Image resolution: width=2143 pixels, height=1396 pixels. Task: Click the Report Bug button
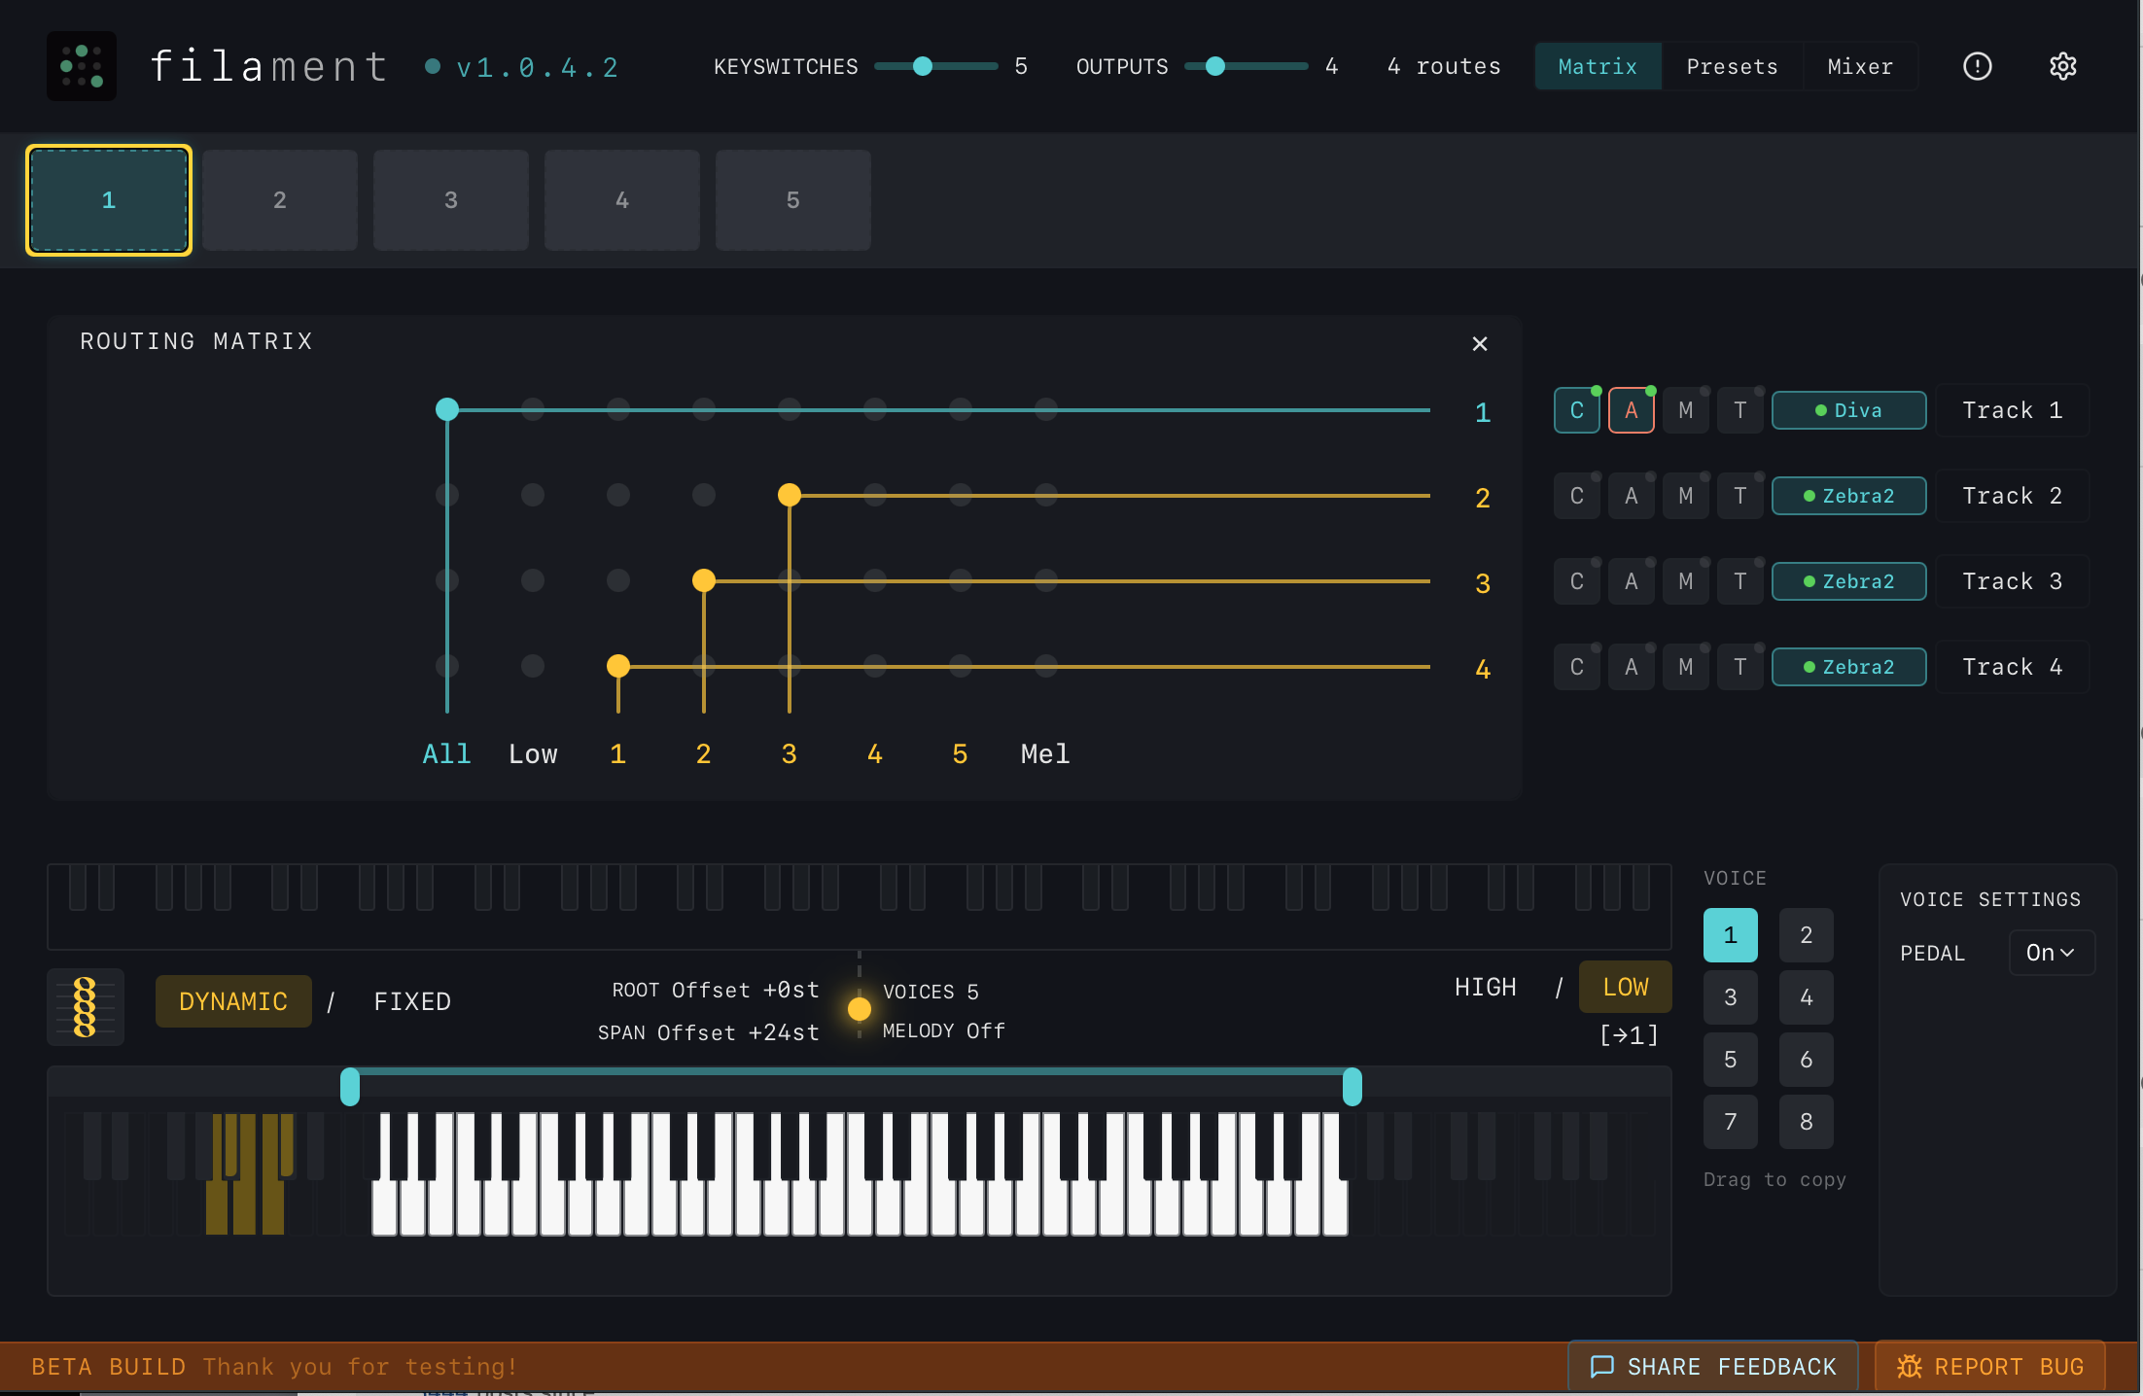click(x=1989, y=1366)
